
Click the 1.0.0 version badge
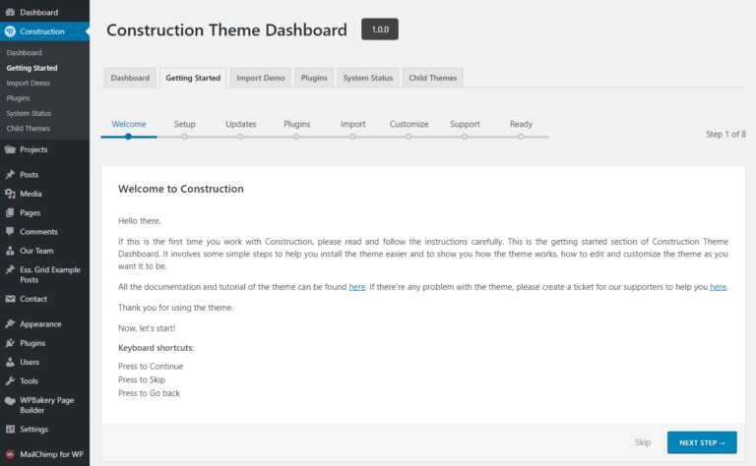380,29
